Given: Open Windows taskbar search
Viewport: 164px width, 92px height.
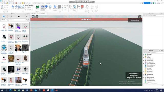Looking at the screenshot, I should pyautogui.click(x=6, y=90).
